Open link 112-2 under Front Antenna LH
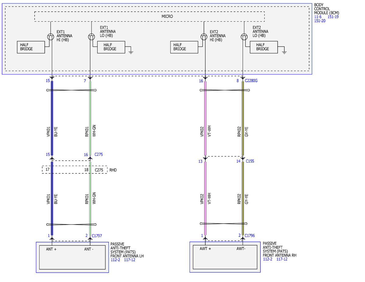Screen dimensions: 365x282 115,259
